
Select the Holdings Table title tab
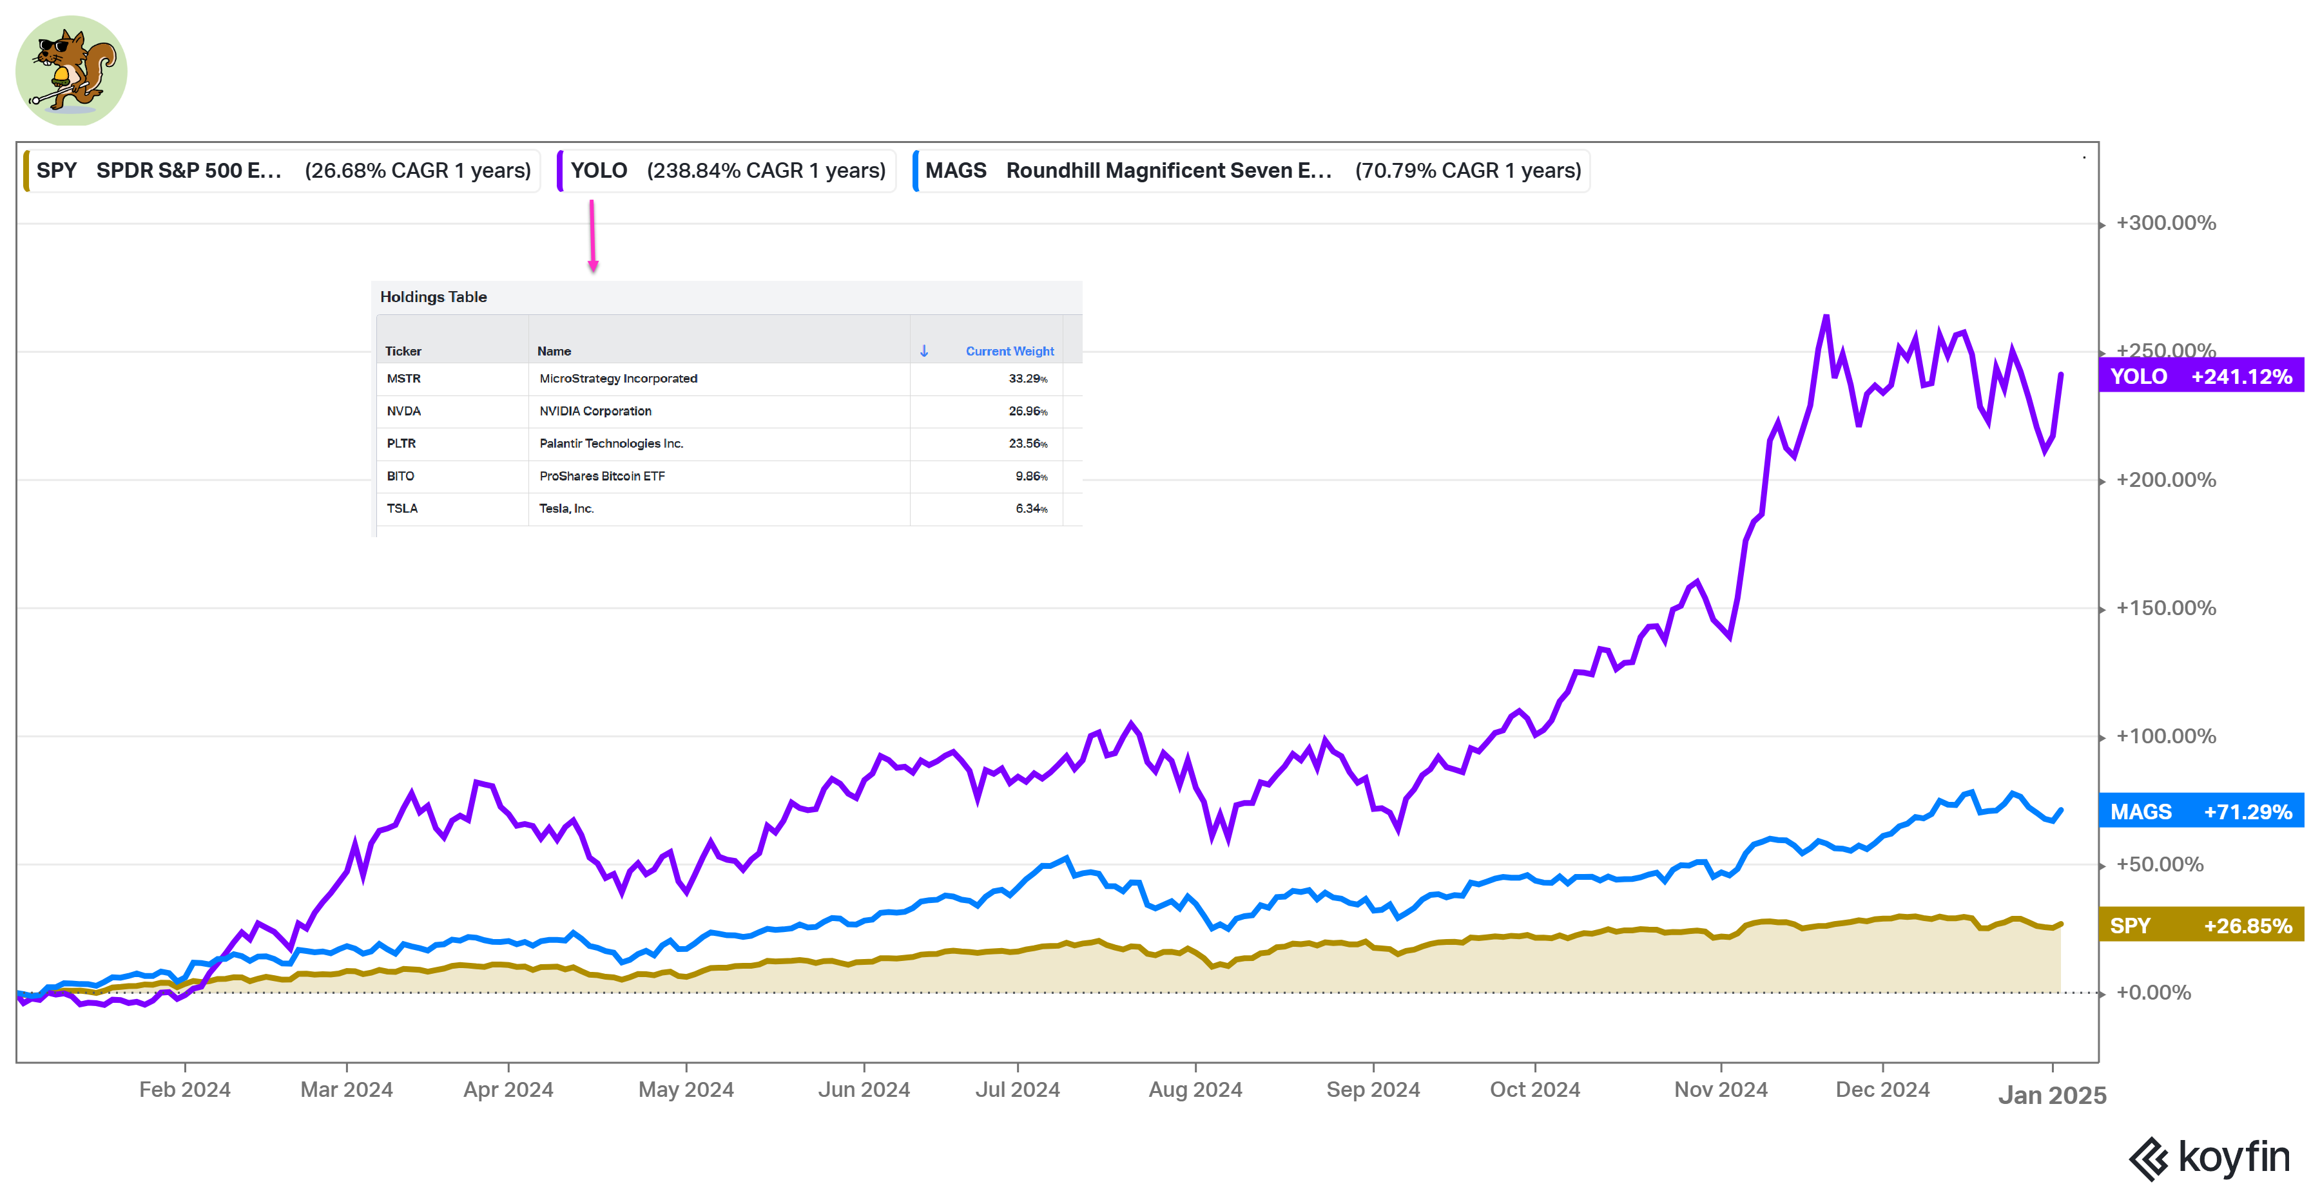[x=433, y=297]
